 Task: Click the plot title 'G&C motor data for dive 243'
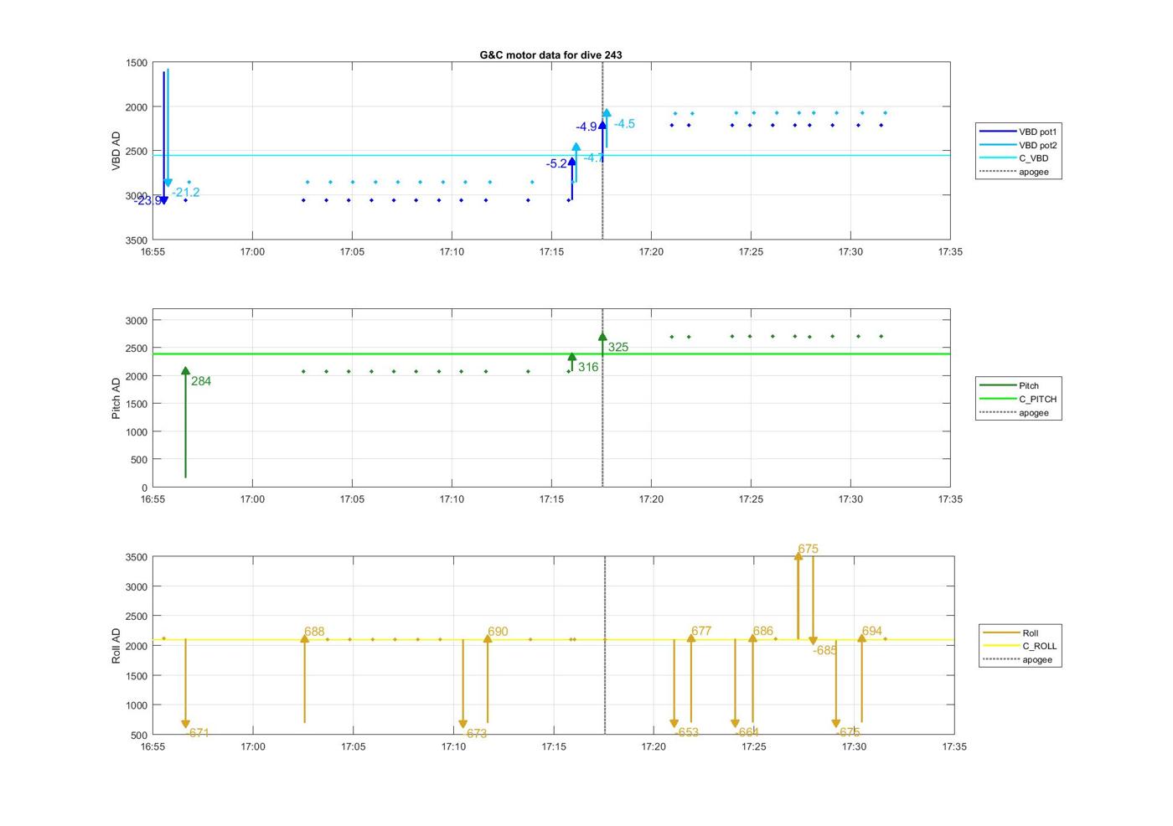[550, 54]
